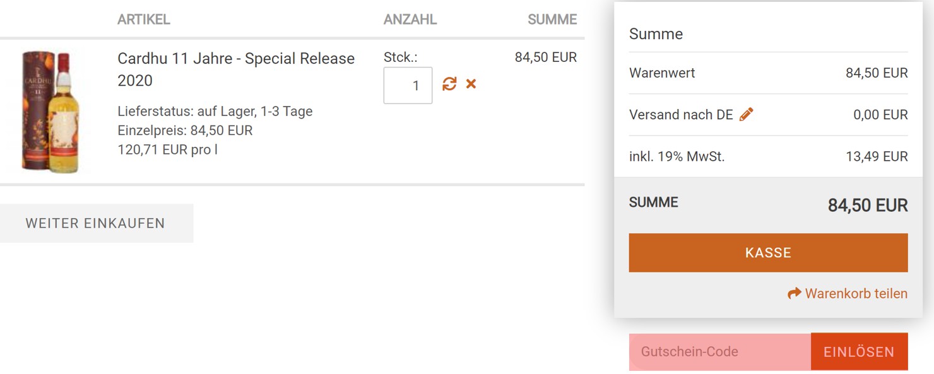Edit shipping country with the pencil icon
The height and width of the screenshot is (374, 934).
[x=747, y=114]
